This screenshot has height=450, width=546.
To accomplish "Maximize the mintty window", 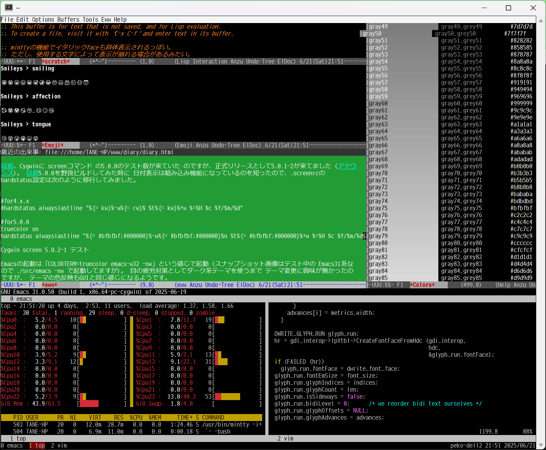I will 509,8.
